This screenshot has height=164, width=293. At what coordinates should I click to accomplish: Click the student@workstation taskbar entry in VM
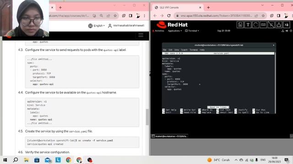(x=169, y=136)
